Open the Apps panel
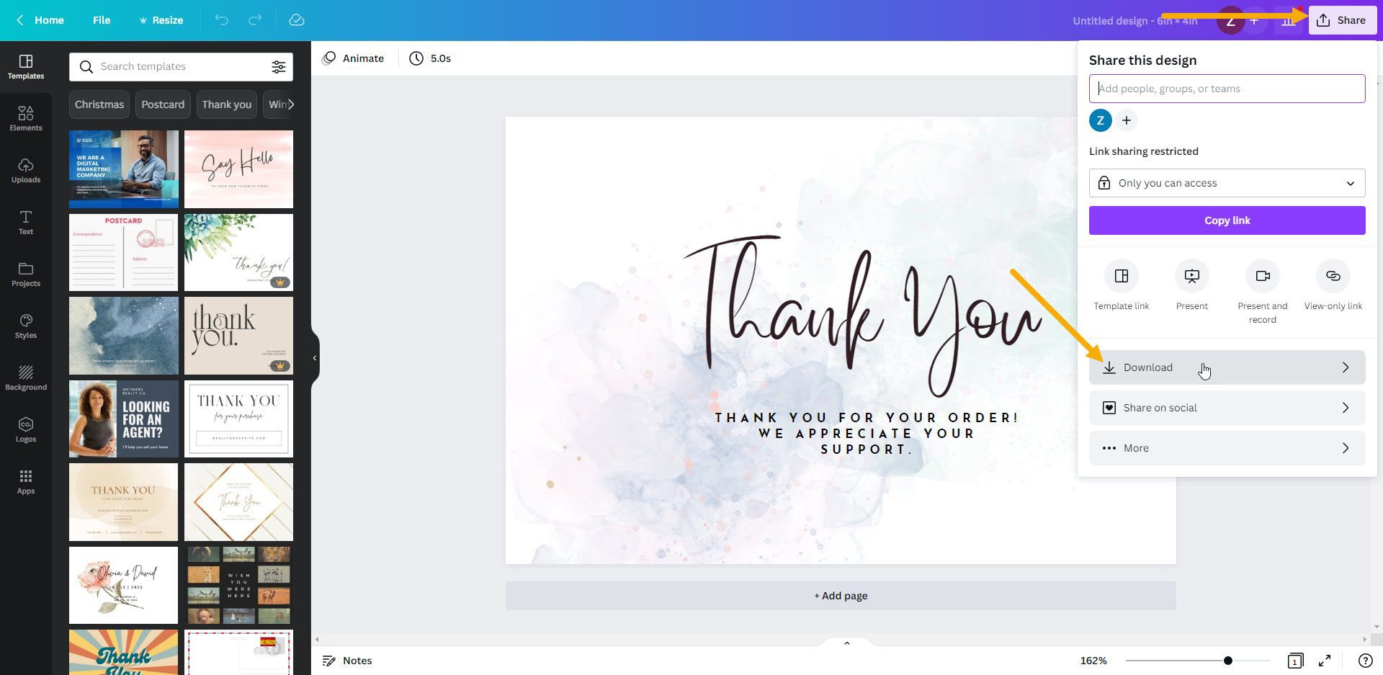This screenshot has height=675, width=1383. click(26, 480)
